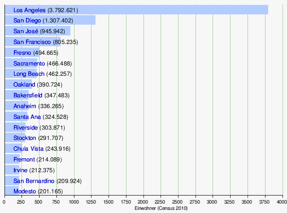The height and width of the screenshot is (213, 287).
Task: Open the San Diego link
Action: coord(27,21)
